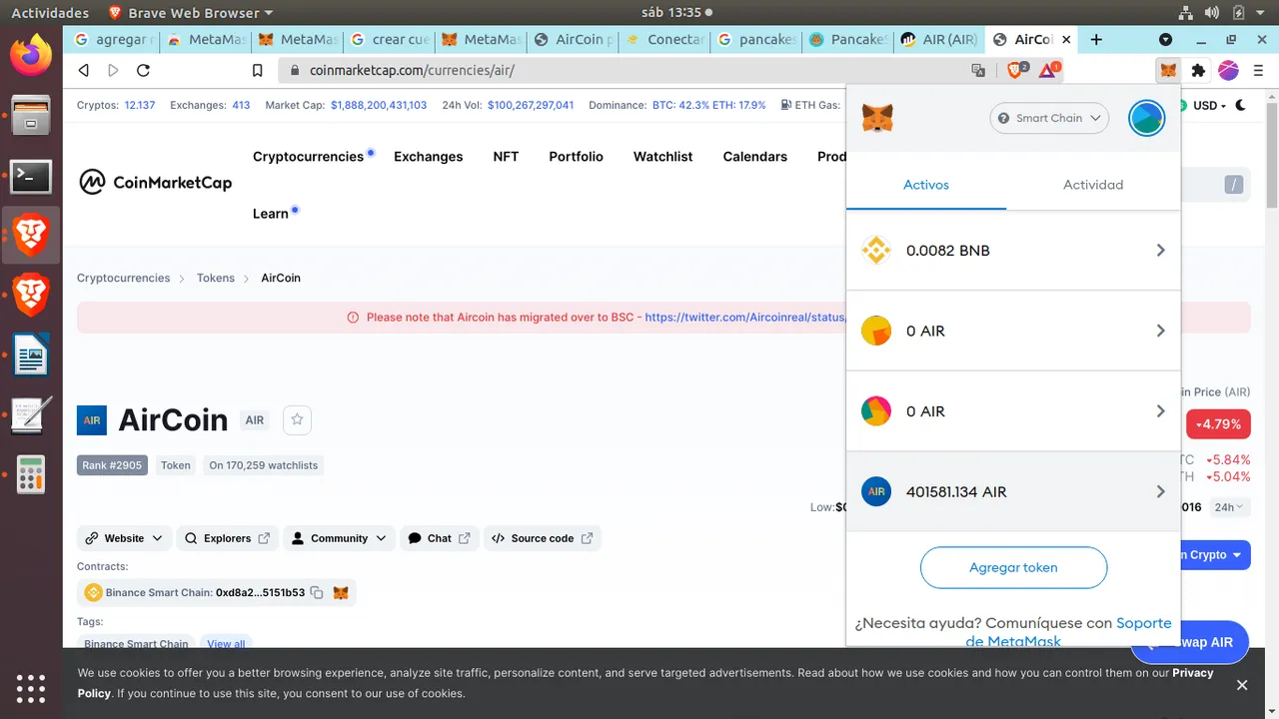1279x719 pixels.
Task: Expand the Community dropdown
Action: [x=339, y=538]
